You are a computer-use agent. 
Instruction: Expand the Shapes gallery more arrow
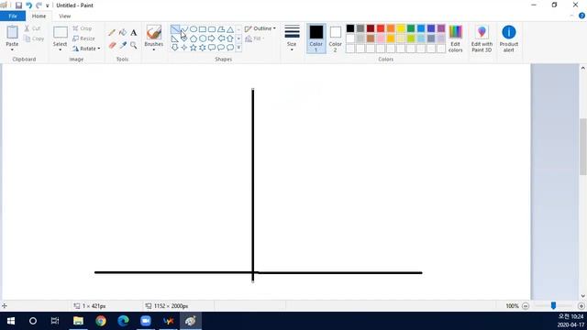tap(238, 48)
